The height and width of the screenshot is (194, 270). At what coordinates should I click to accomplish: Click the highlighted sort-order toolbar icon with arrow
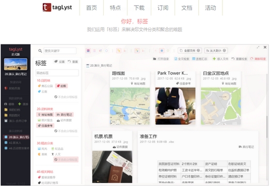pyautogui.click(x=137, y=51)
